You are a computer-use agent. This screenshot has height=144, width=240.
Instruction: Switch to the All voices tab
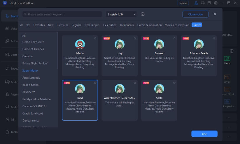coord(22,25)
